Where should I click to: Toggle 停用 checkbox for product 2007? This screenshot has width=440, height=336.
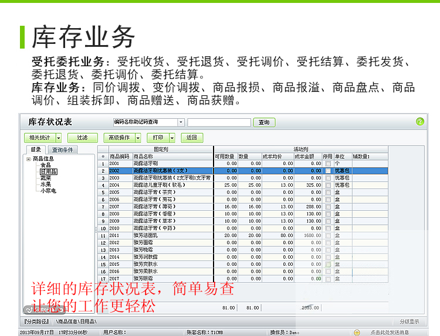[x=328, y=207]
